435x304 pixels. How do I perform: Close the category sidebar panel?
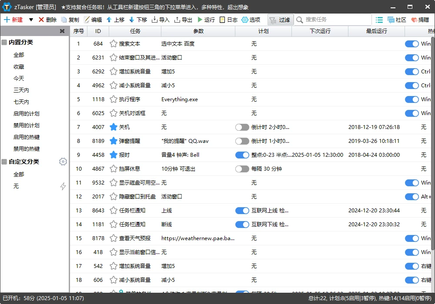[62, 31]
